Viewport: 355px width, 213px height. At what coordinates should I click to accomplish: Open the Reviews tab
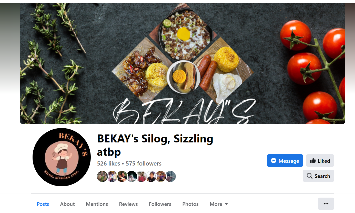tap(128, 204)
